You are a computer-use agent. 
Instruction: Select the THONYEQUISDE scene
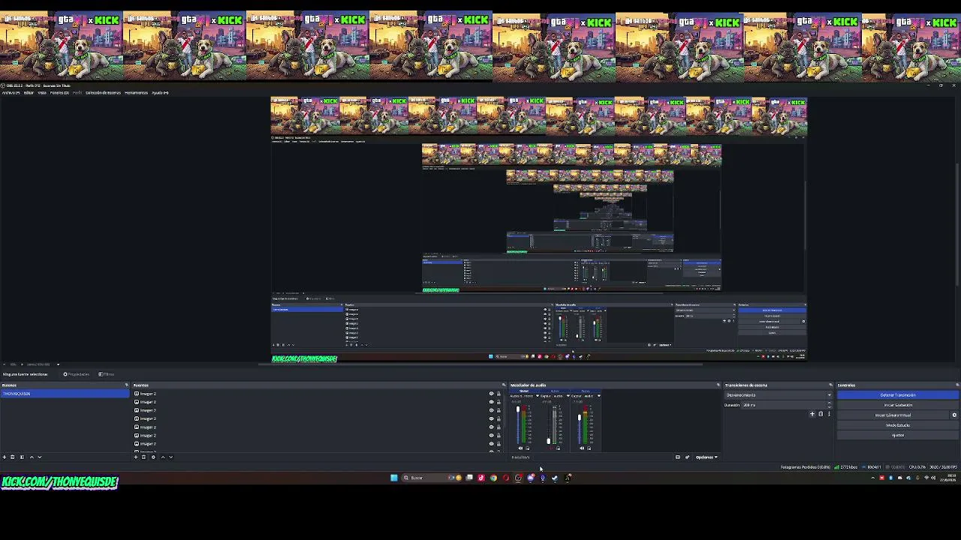(65, 394)
